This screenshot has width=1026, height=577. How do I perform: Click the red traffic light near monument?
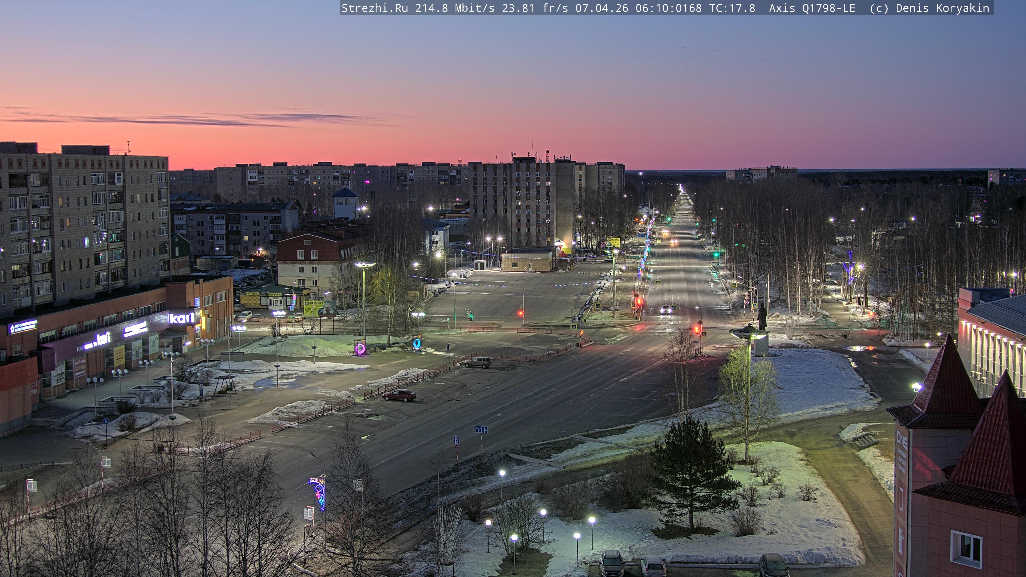(x=697, y=330)
